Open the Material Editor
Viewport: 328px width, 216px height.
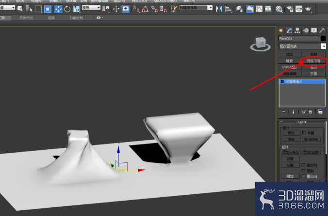[x=279, y=9]
